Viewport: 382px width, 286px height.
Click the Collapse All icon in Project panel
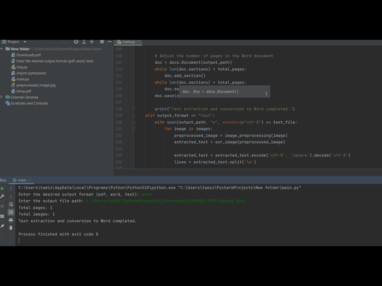point(92,42)
